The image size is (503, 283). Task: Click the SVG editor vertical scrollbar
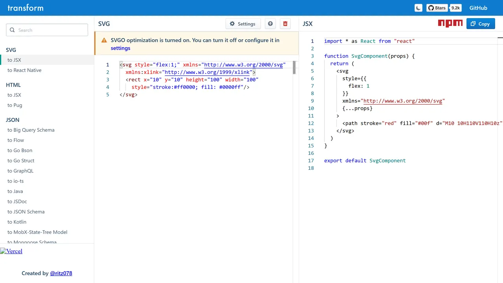tap(294, 68)
